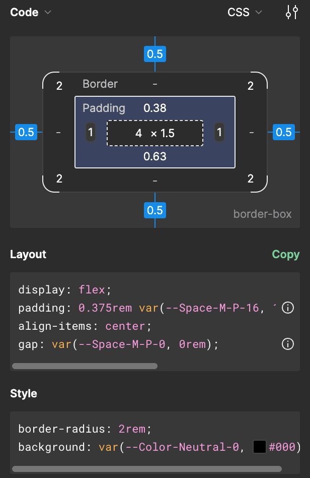Click the black #000 color swatch

coord(259,447)
